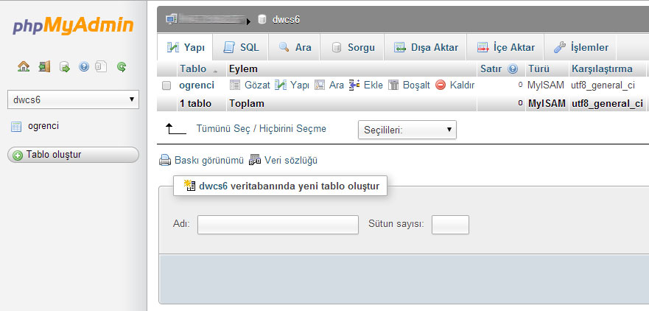This screenshot has width=649, height=311.
Task: Click the Ara search icon in ogrenci row
Action: click(x=320, y=85)
